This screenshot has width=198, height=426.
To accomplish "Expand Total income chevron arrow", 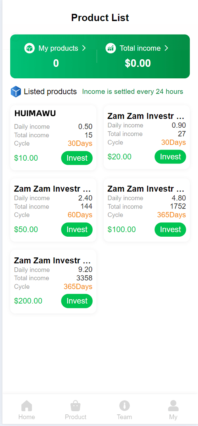I will coord(166,48).
